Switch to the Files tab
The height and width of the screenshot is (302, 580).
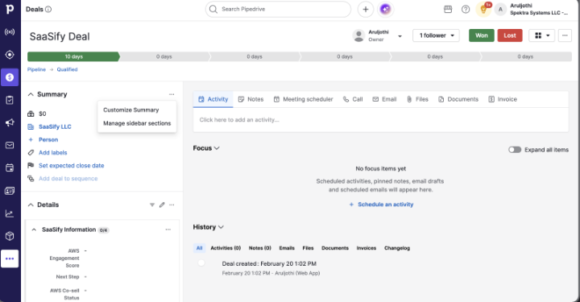(x=417, y=99)
